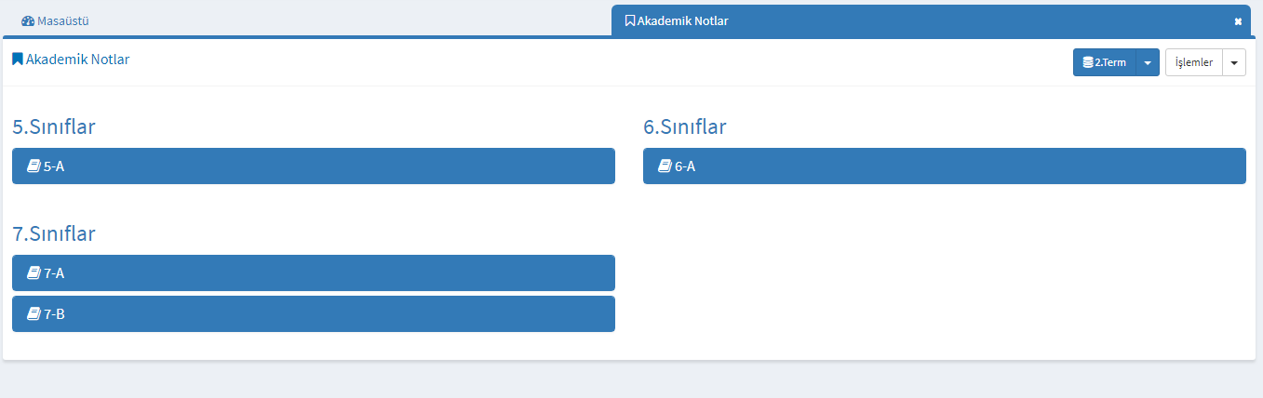
Task: Click the database icon on the 2.Term button
Action: (1087, 63)
